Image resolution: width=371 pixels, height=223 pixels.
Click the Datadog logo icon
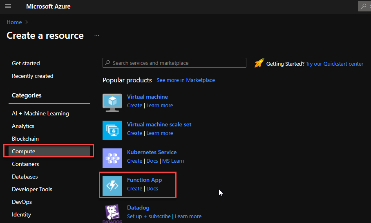tap(112, 213)
